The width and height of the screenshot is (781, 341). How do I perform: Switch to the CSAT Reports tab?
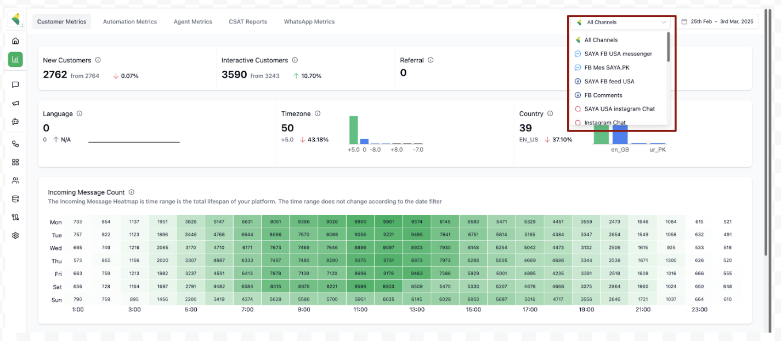[x=248, y=22]
